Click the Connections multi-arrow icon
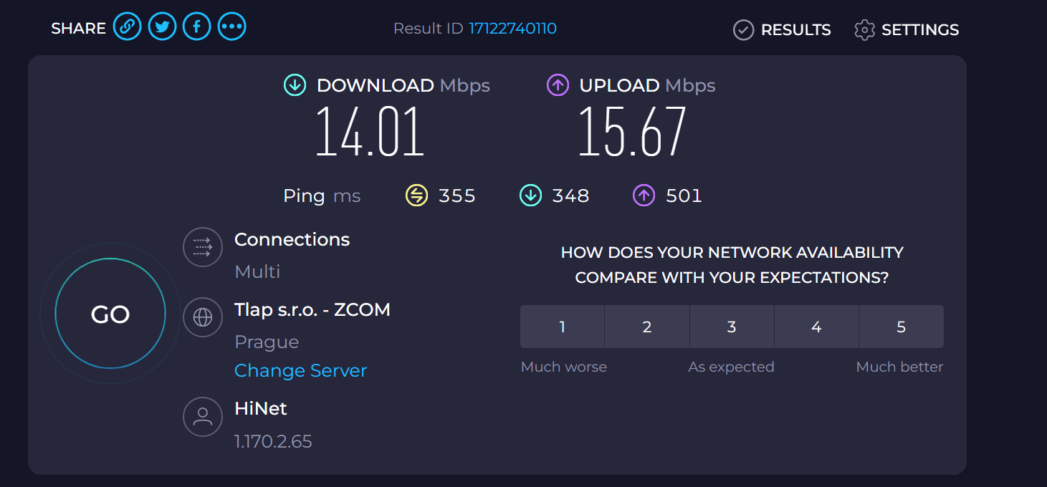 click(203, 247)
